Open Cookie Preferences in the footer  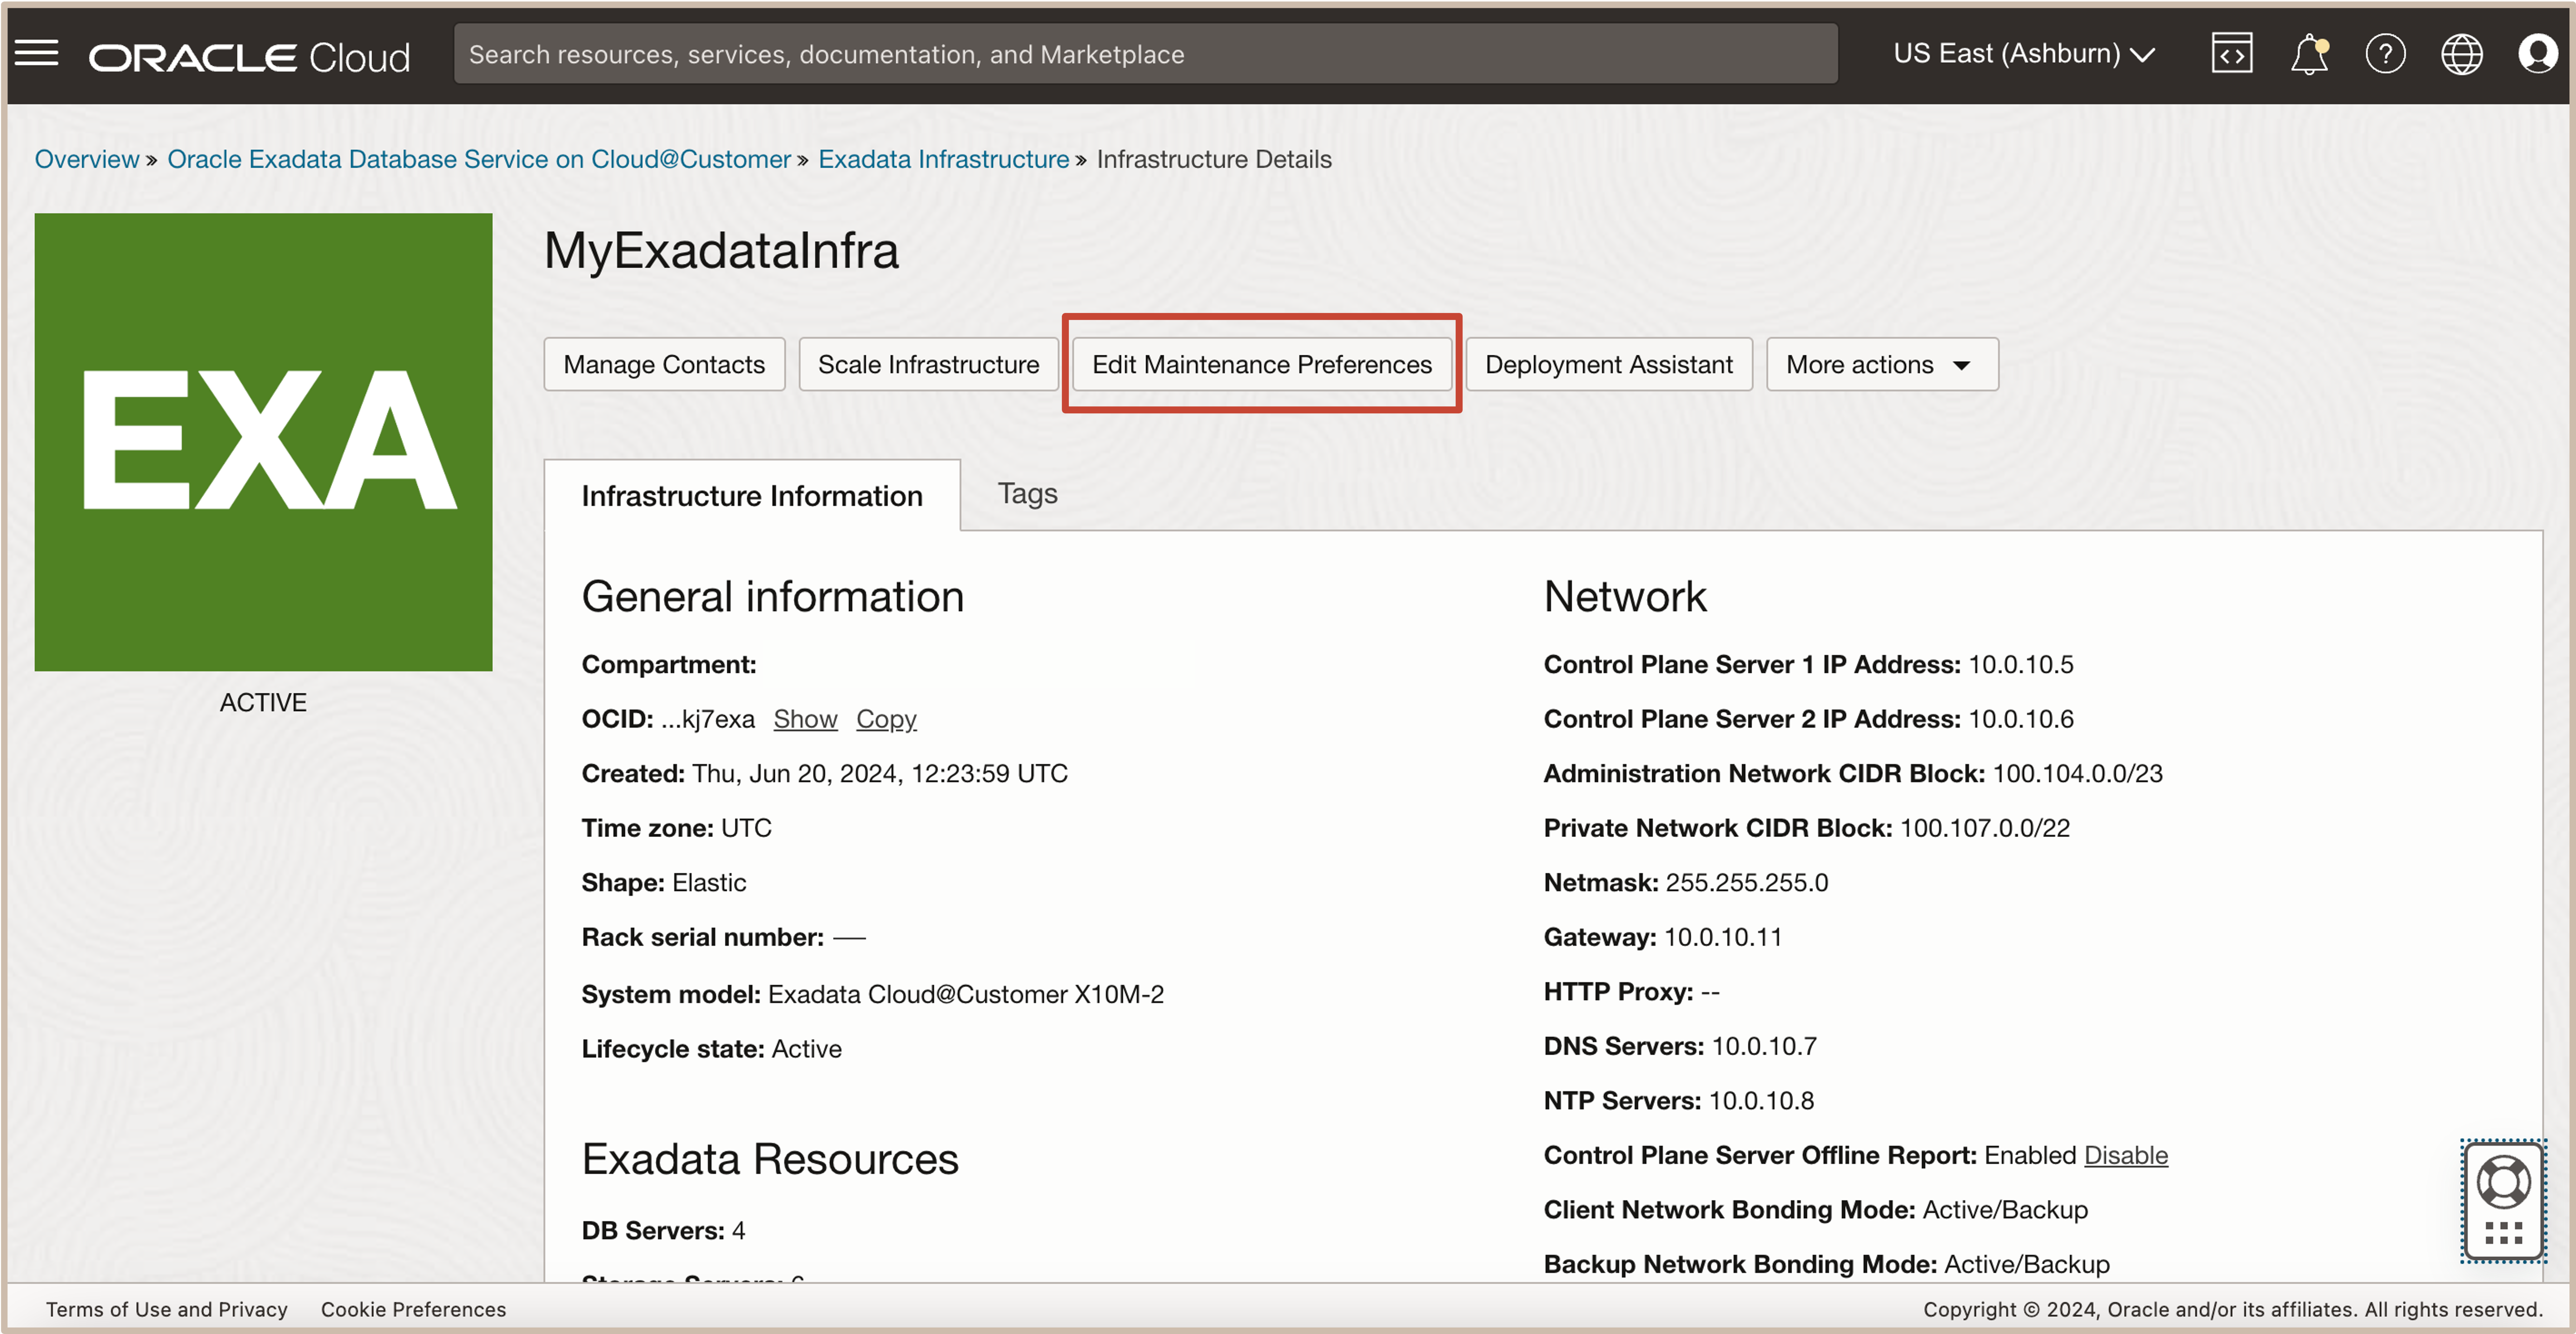tap(413, 1309)
